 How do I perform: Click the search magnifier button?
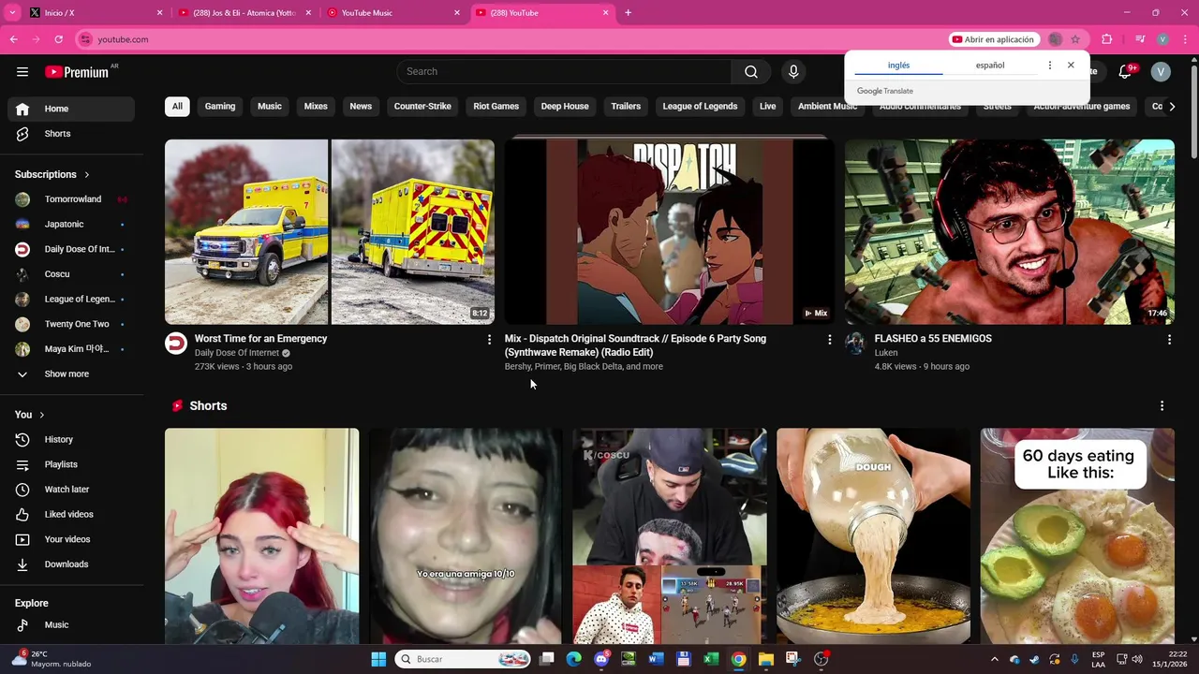(x=751, y=72)
